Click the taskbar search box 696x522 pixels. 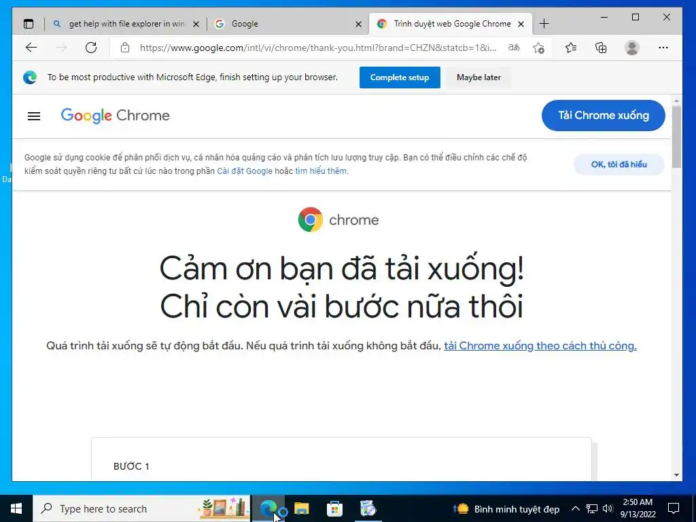pos(142,508)
